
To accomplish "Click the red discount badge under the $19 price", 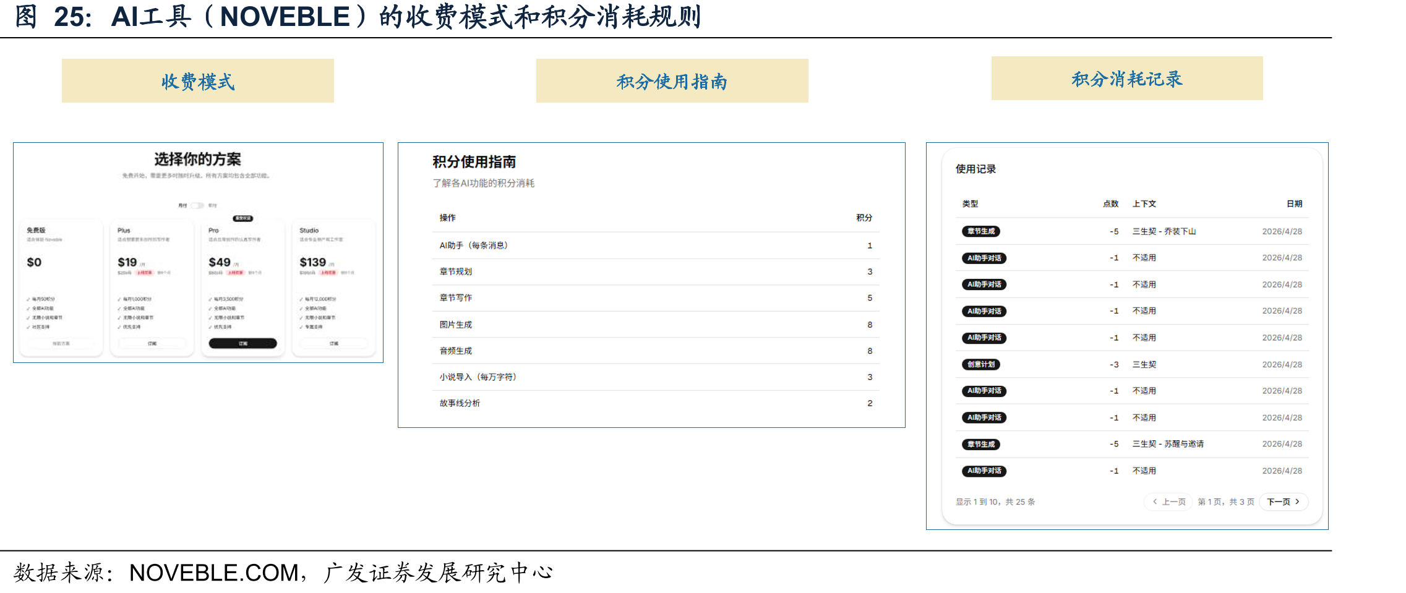I will [x=144, y=273].
